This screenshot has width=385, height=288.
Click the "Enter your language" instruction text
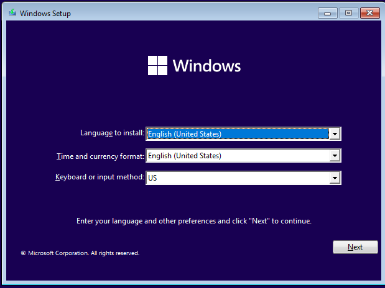(x=193, y=221)
